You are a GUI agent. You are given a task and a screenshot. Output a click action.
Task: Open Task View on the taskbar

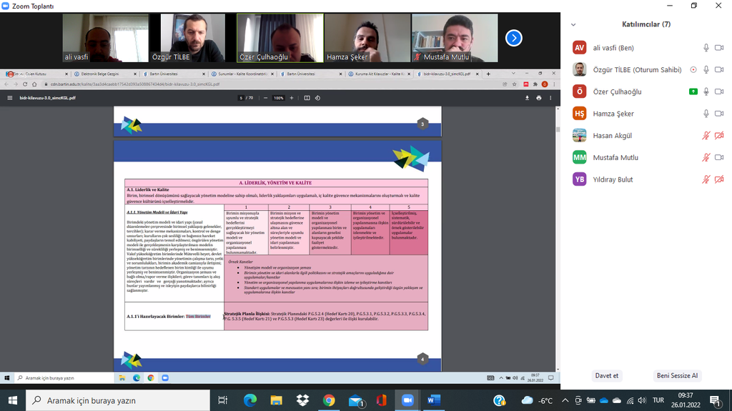point(223,400)
